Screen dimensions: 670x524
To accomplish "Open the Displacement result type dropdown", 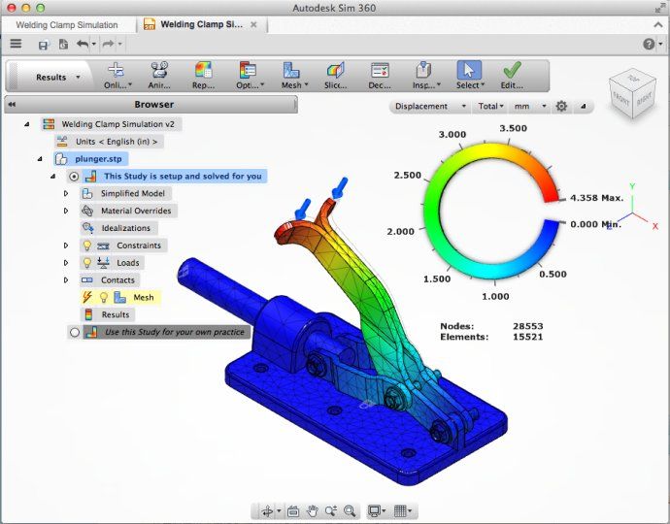I will 430,107.
